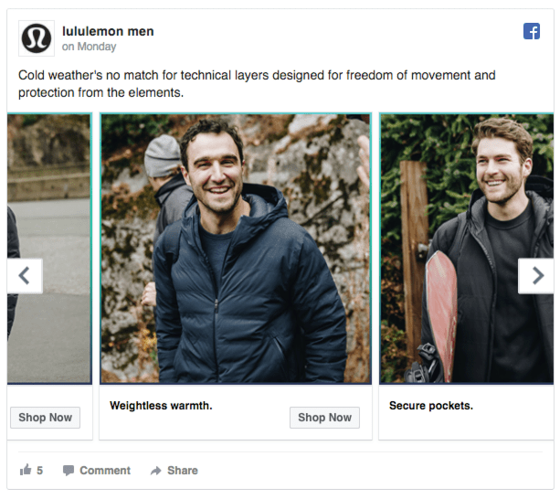Click the comment speech bubble icon
This screenshot has width=560, height=499.
[69, 471]
